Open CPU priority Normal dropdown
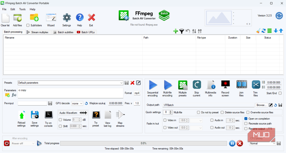Screen dimensions: 286x153 [x=262, y=143]
